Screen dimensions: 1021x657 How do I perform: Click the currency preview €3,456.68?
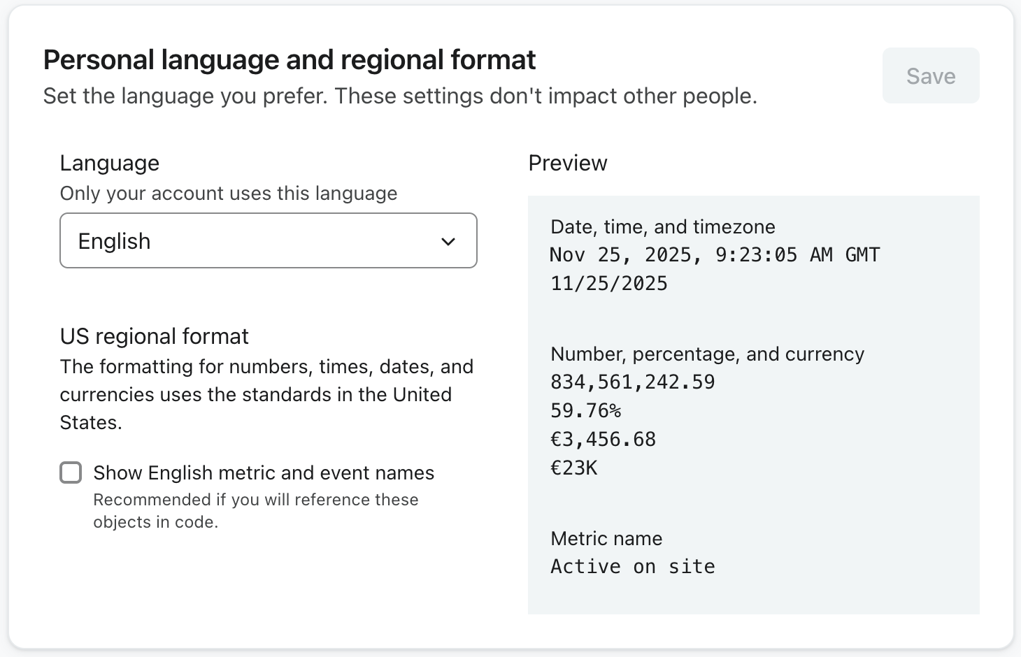(603, 439)
